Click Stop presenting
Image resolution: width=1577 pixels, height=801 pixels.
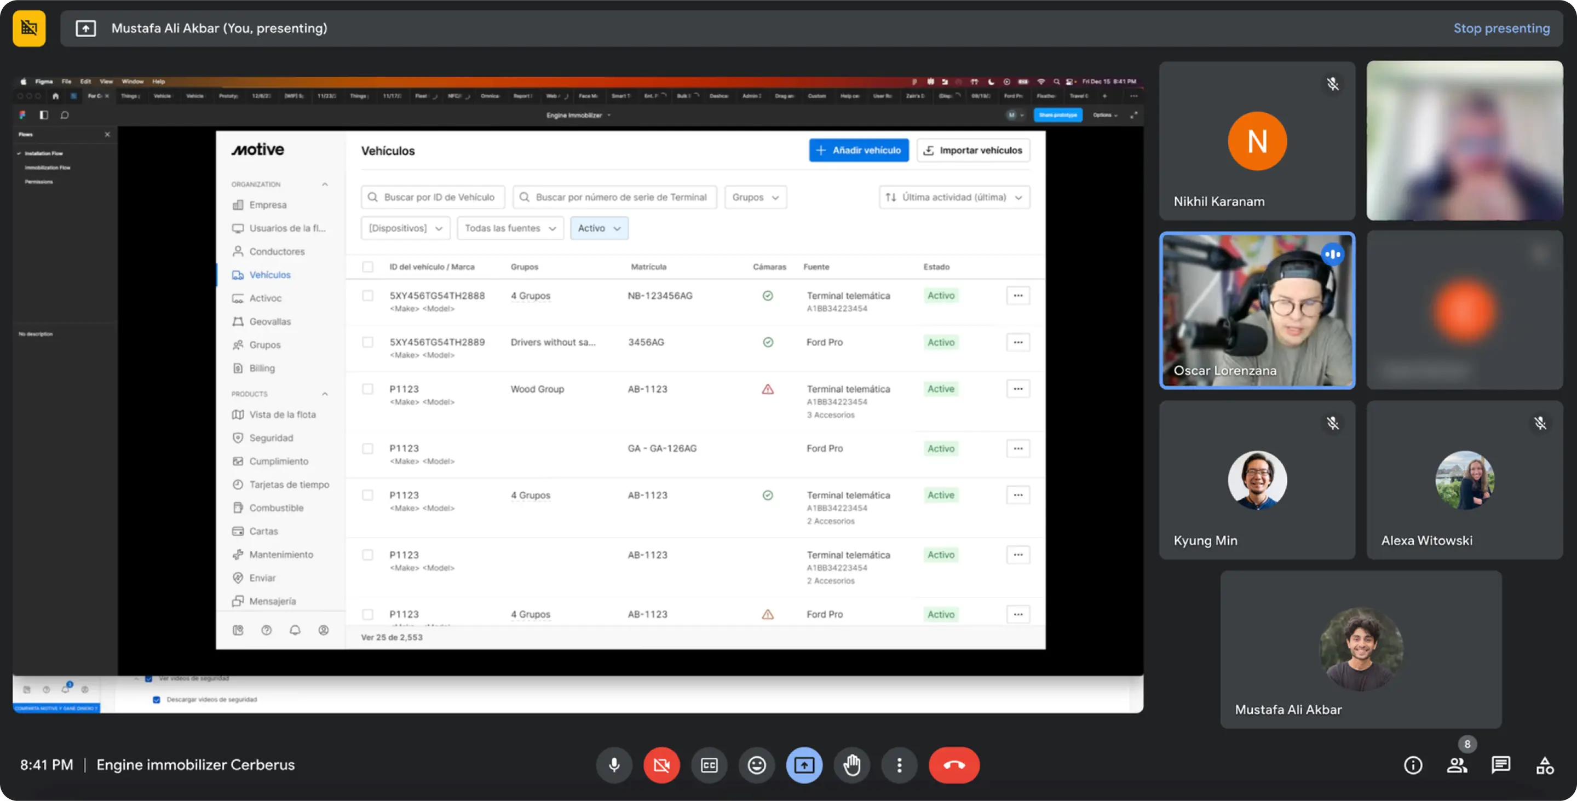(1501, 28)
